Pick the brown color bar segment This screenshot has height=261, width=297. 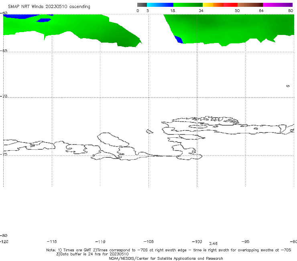tap(250, 5)
